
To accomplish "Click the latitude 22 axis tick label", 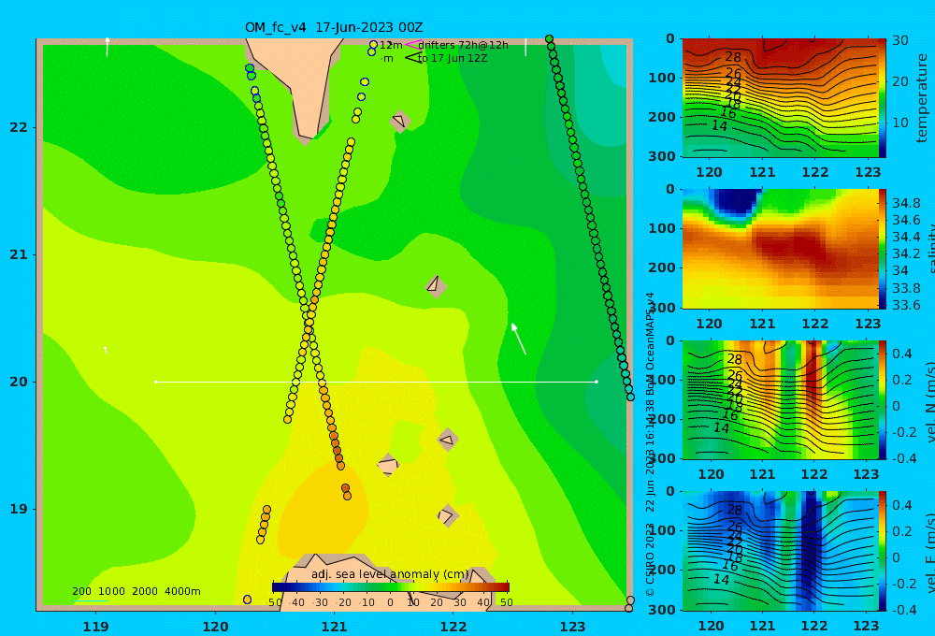I will (x=19, y=127).
